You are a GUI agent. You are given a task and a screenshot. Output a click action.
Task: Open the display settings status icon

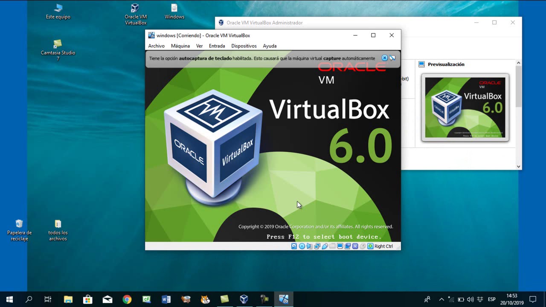340,246
